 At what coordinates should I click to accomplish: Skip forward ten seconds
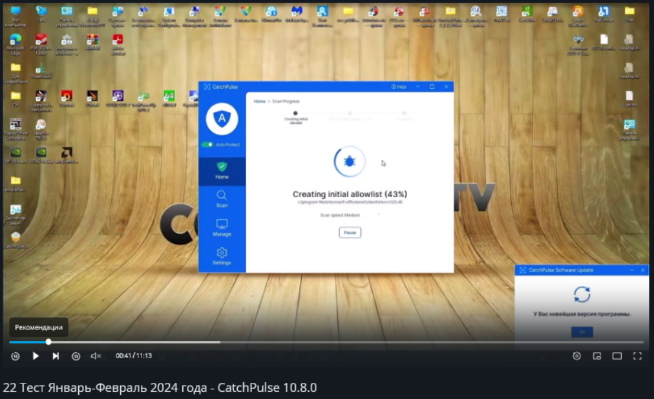pos(76,356)
